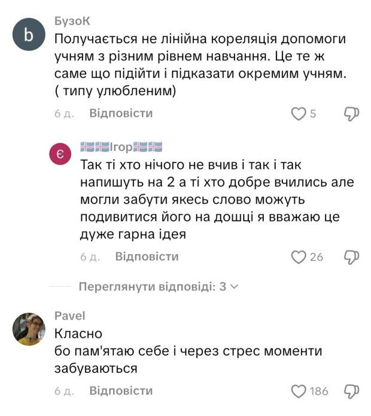The height and width of the screenshot is (416, 371).
Task: Click the 26 likes count
Action: (317, 257)
